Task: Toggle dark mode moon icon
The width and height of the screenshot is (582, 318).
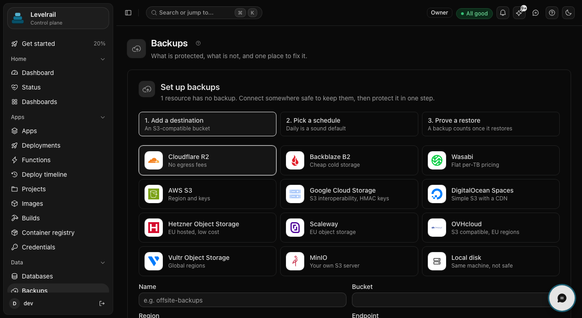Action: pyautogui.click(x=568, y=13)
